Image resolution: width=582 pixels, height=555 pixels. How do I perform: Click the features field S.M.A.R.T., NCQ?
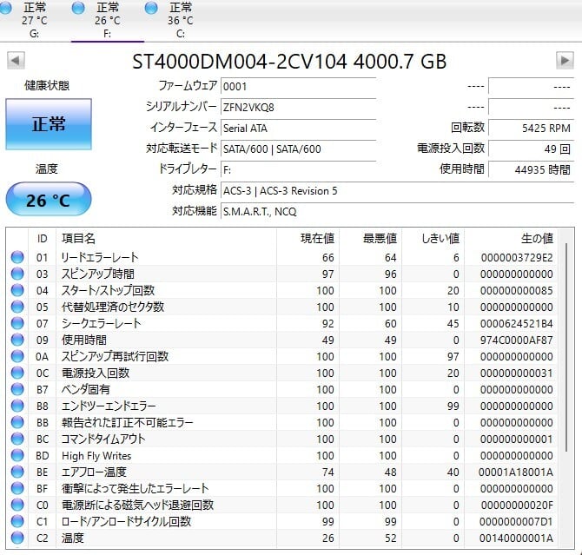pos(397,212)
